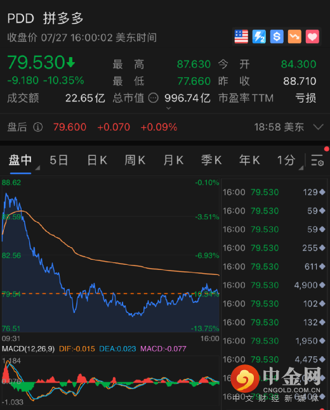This screenshot has height=410, width=330.
Task: Tap the 4,900 volume trade row
Action: click(x=274, y=285)
